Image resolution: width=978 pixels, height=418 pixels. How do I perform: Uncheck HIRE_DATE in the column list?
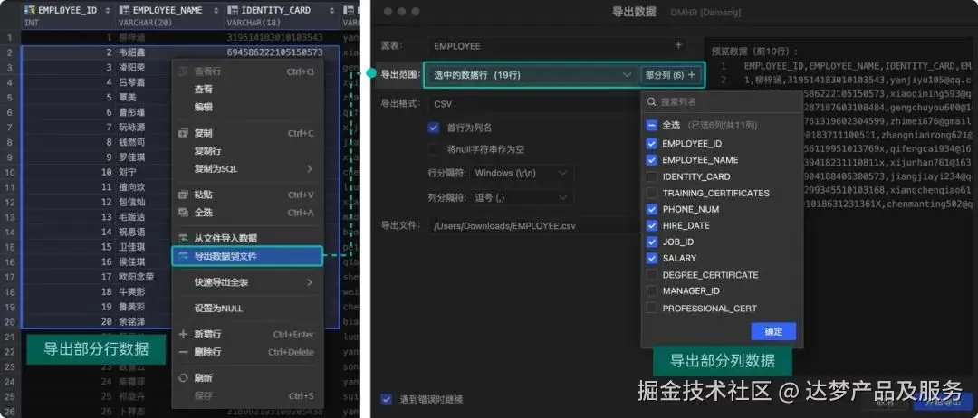pyautogui.click(x=652, y=225)
